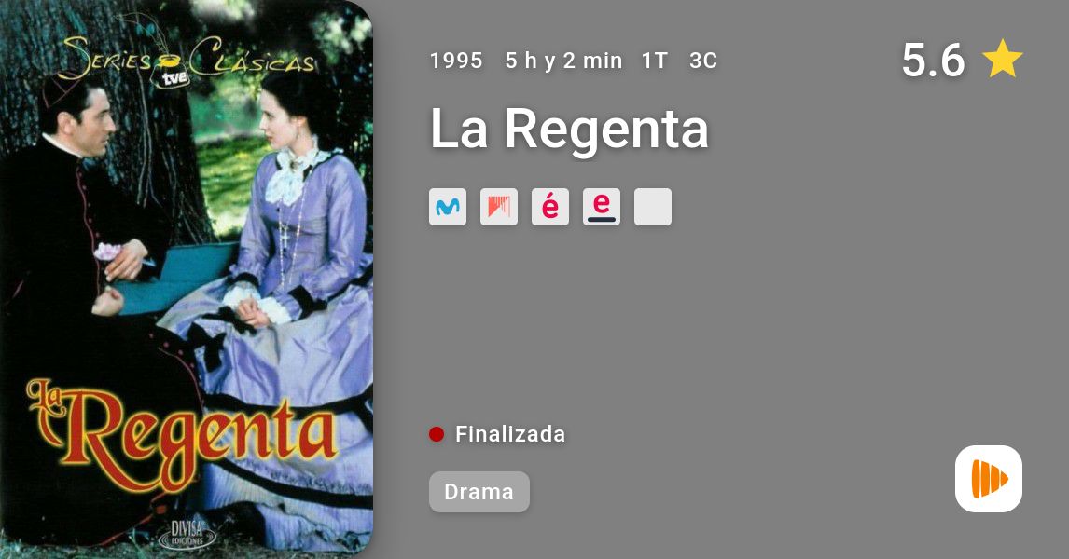1069x559 pixels.
Task: Open the La Regenta poster image
Action: (x=187, y=279)
